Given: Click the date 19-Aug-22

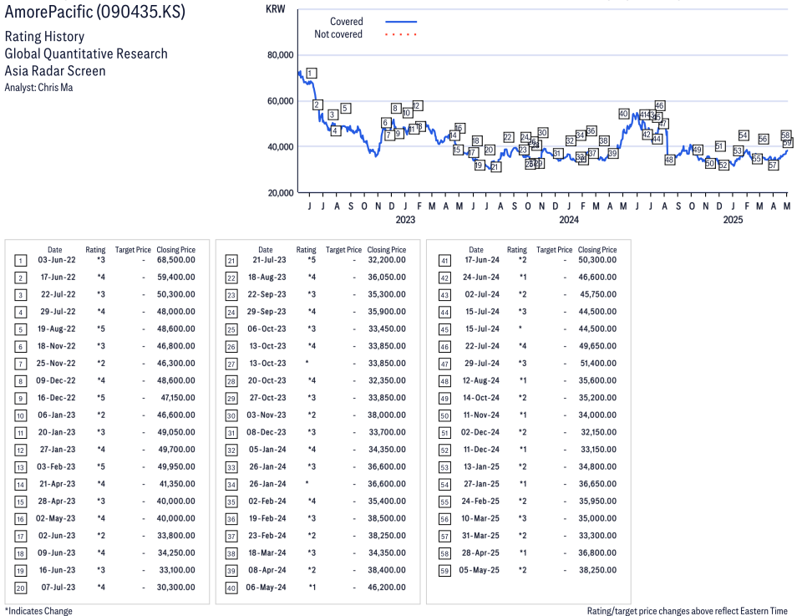Looking at the screenshot, I should pyautogui.click(x=57, y=328).
